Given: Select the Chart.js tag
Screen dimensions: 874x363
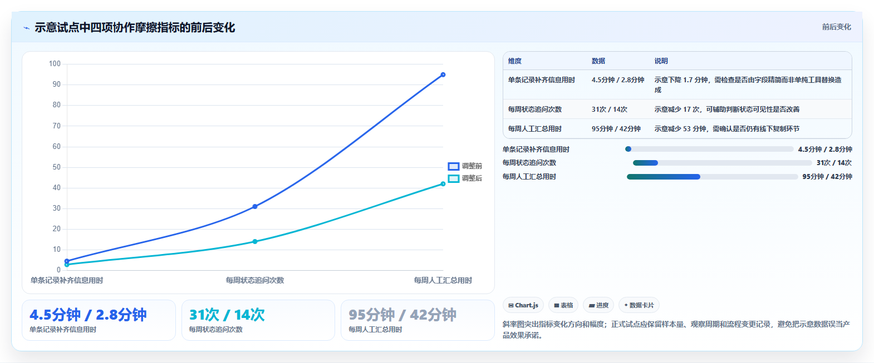Looking at the screenshot, I should coord(523,305).
